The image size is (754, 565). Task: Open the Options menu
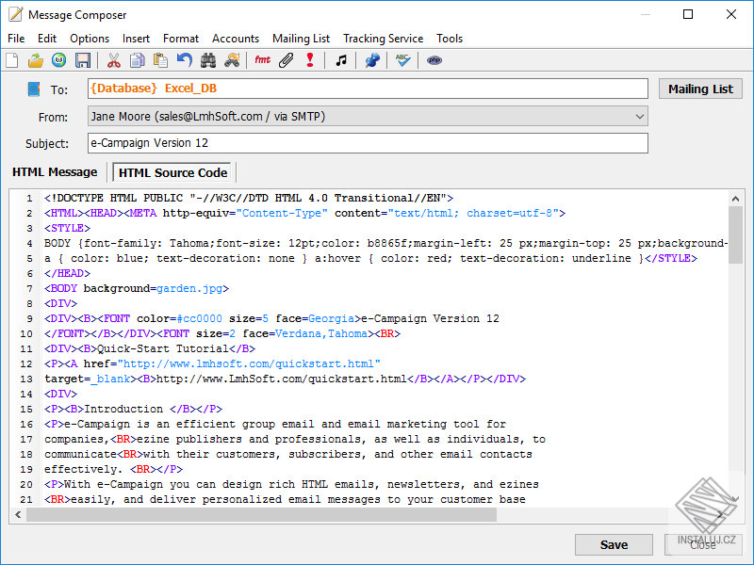click(x=90, y=39)
